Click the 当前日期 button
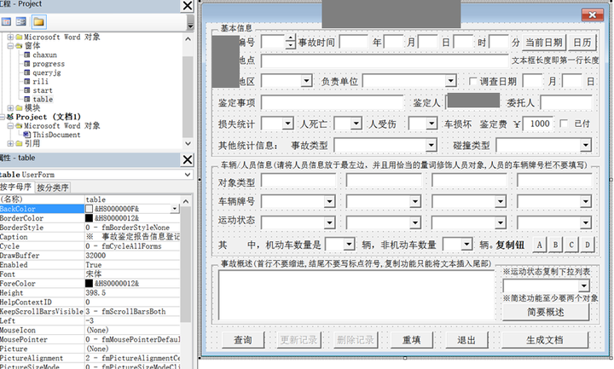The image size is (614, 369). 543,42
